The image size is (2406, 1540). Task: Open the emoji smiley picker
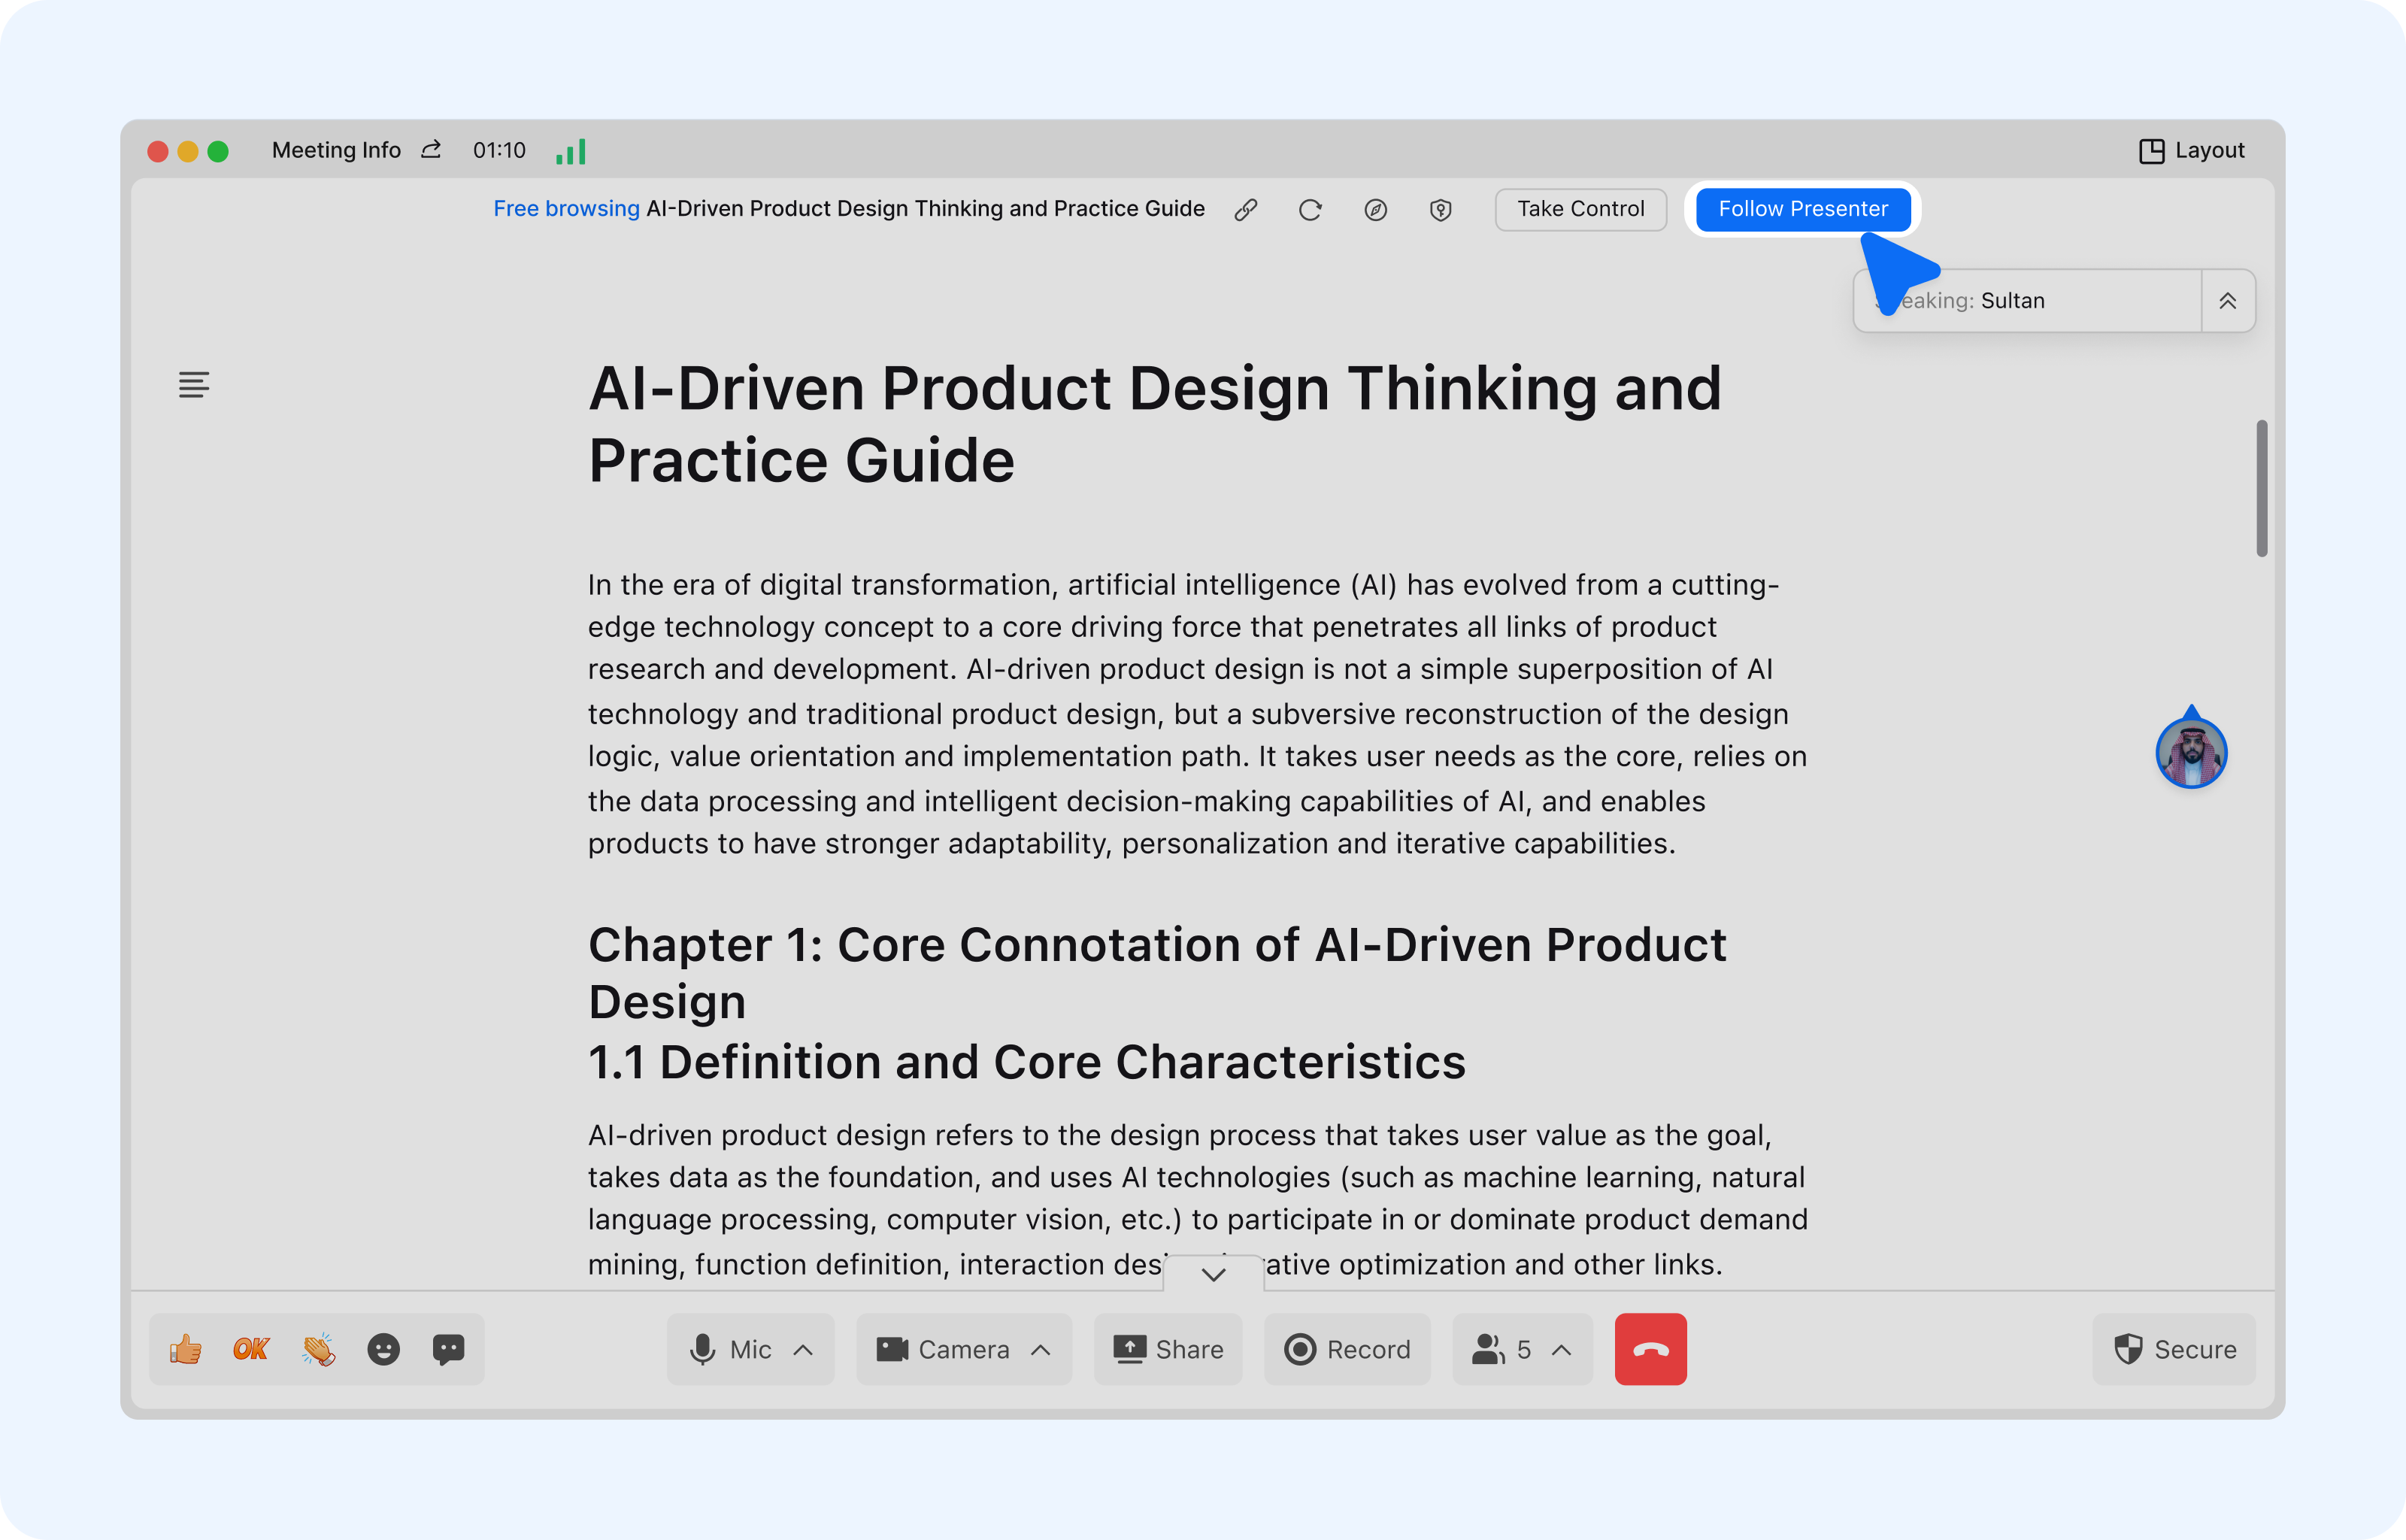[x=384, y=1349]
